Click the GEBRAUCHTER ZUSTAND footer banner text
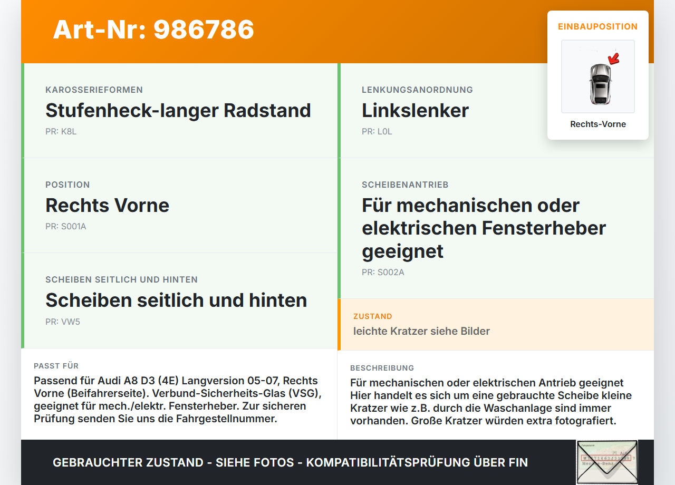Viewport: 675px width, 485px height. point(290,462)
